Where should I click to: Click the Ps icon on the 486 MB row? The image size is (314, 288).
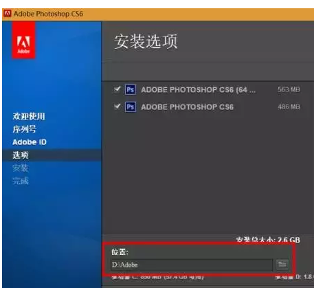pos(131,107)
